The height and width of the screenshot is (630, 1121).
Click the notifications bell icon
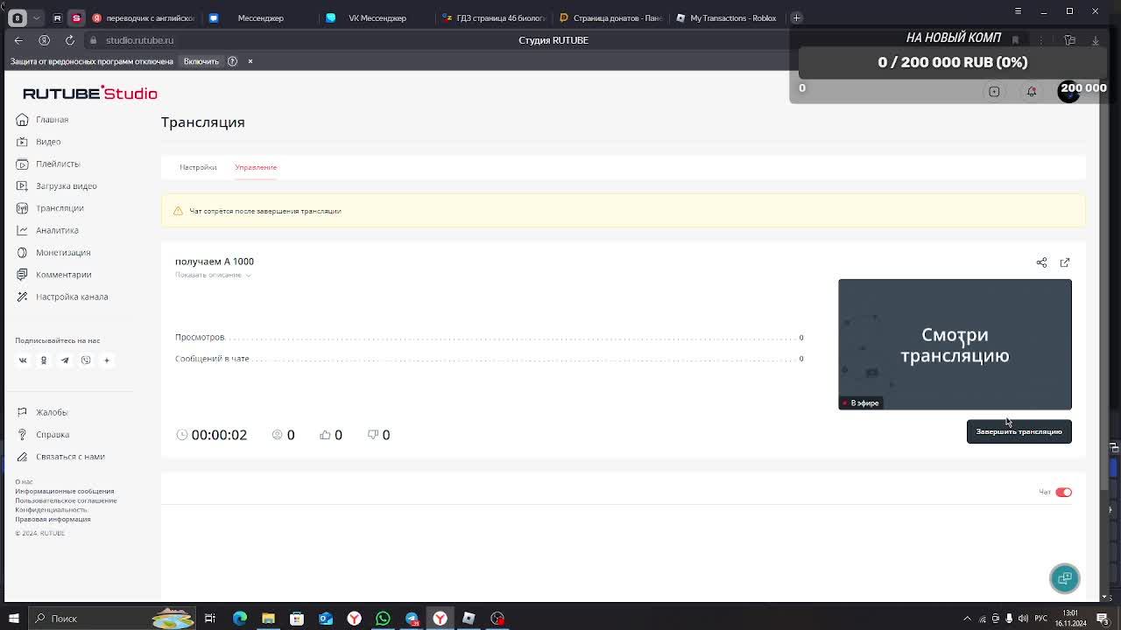1032,92
